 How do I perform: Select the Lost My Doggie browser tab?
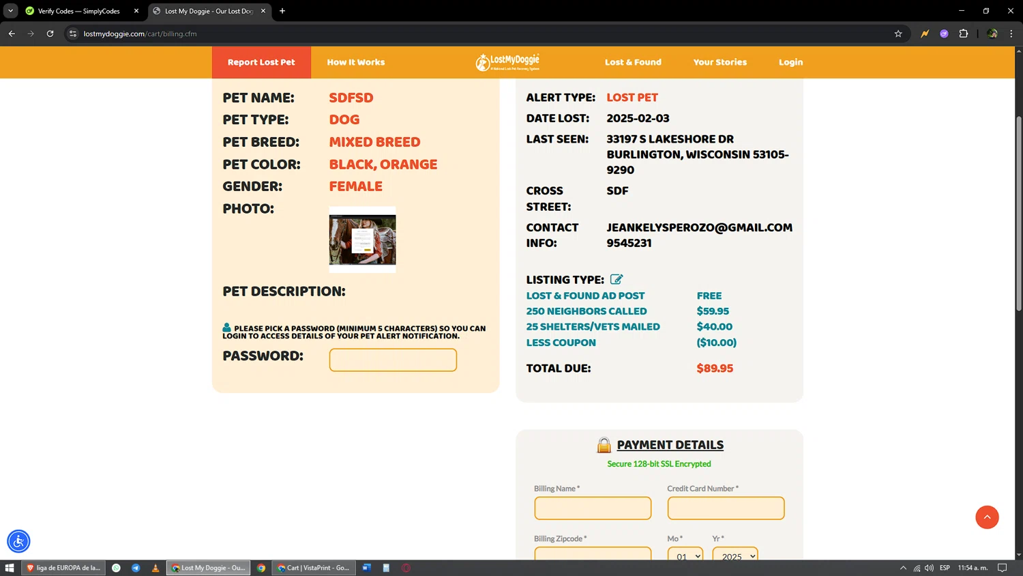coord(208,11)
